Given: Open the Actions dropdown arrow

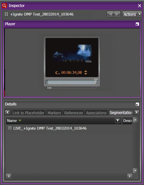Looking at the screenshot, I should pos(140,14).
